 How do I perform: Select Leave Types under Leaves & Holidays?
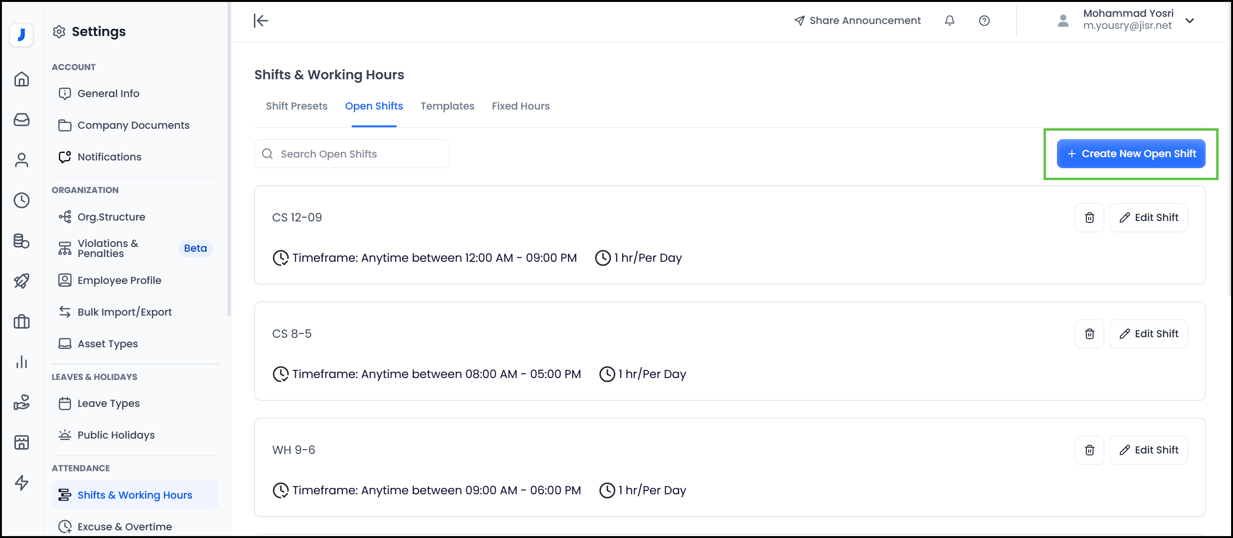(x=108, y=403)
